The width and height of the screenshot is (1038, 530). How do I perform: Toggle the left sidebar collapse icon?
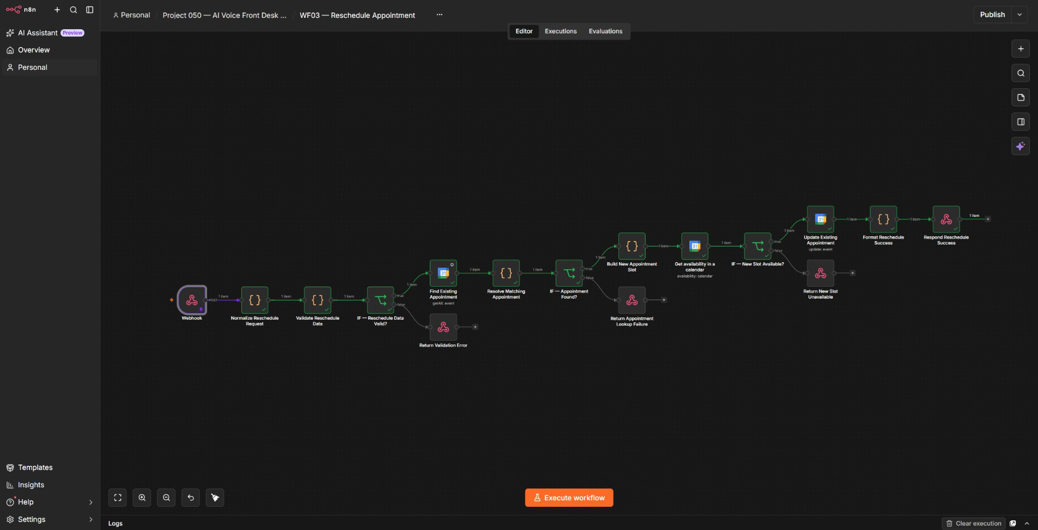click(x=90, y=10)
